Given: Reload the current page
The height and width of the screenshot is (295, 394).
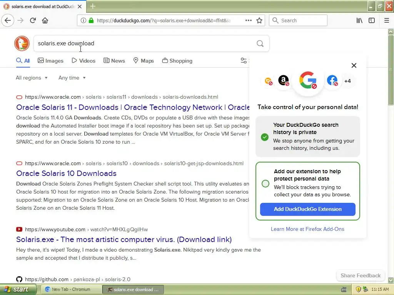Looking at the screenshot, I should [x=33, y=20].
